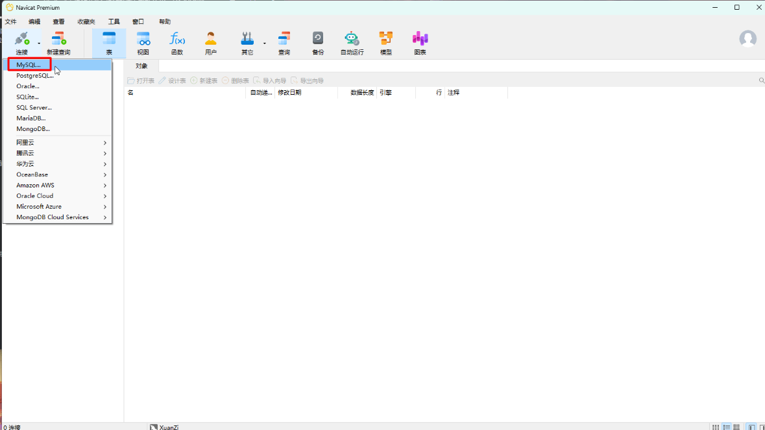This screenshot has width=765, height=430.
Task: Click XuanZi in the status bar
Action: (x=164, y=427)
